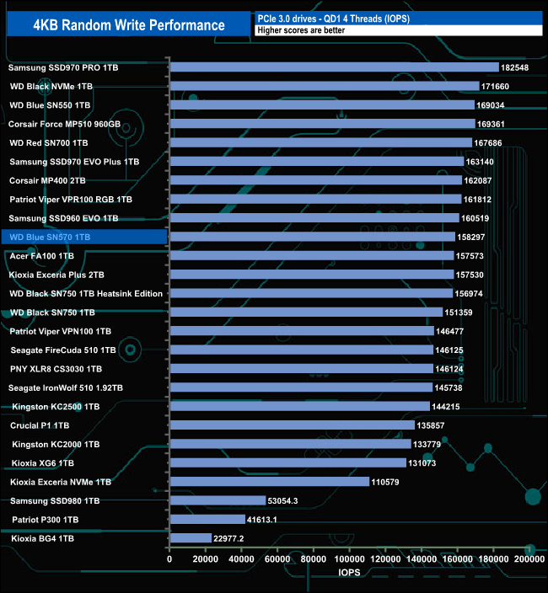Screen dimensions: 548x593
Task: Click the 160519 value
Action: 475,218
